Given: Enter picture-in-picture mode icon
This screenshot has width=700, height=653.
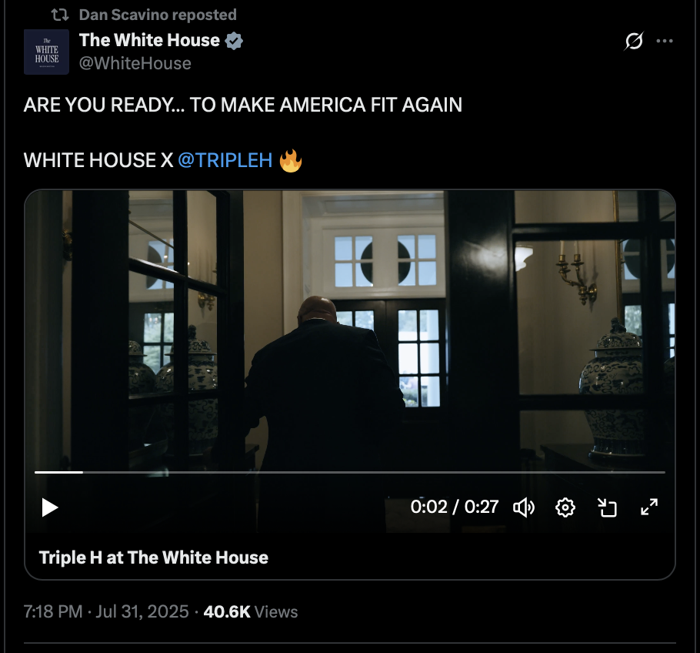Looking at the screenshot, I should (x=607, y=507).
